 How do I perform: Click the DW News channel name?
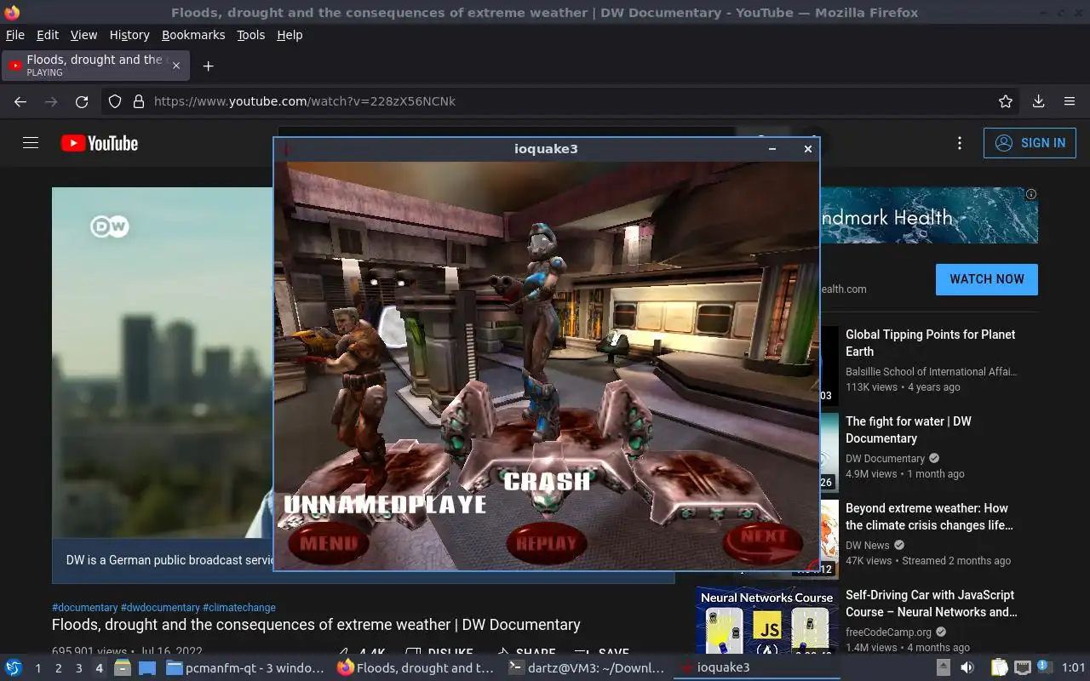tap(867, 545)
